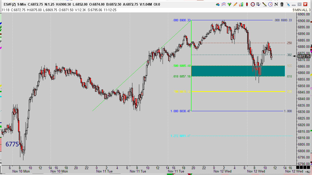Open the moving average curves indicator tool
The image size is (312, 175).
point(224,4)
